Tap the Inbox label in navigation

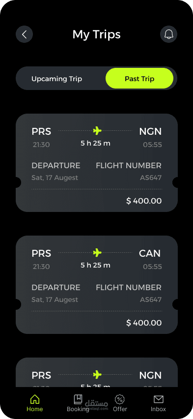point(158,409)
